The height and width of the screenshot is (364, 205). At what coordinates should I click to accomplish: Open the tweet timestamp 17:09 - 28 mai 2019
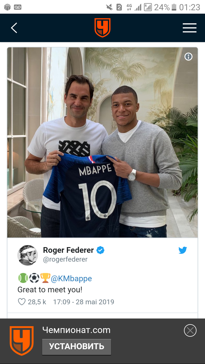pyautogui.click(x=83, y=302)
